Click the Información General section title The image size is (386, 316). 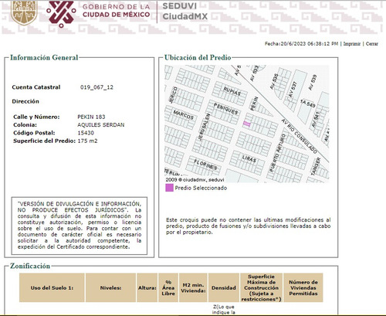[x=44, y=57]
